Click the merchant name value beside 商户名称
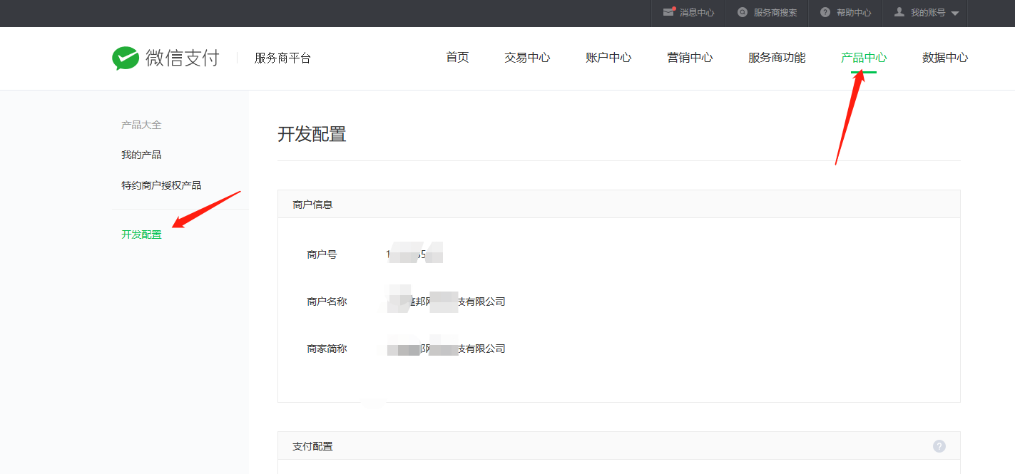 (x=446, y=302)
